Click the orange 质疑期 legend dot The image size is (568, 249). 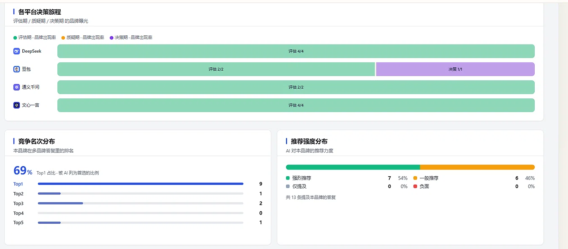63,37
